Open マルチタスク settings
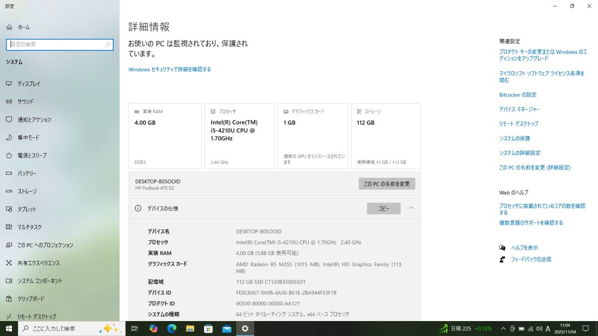Image resolution: width=598 pixels, height=336 pixels. pos(60,227)
